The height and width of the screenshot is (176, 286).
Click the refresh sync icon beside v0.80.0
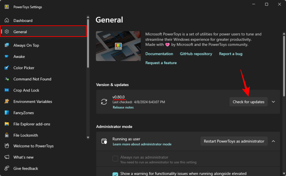pyautogui.click(x=104, y=102)
